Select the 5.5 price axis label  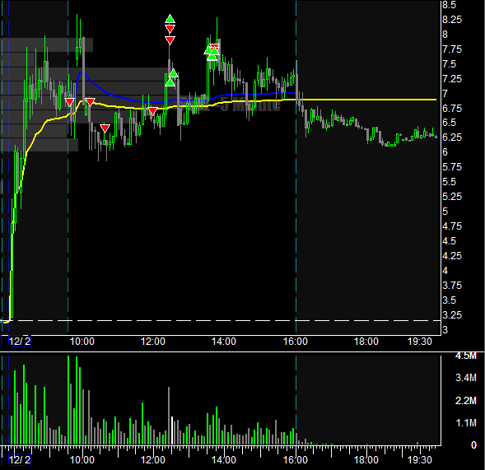pos(449,182)
